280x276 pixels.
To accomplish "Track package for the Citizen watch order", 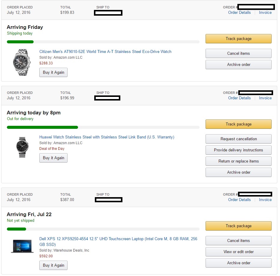I will [238, 39].
